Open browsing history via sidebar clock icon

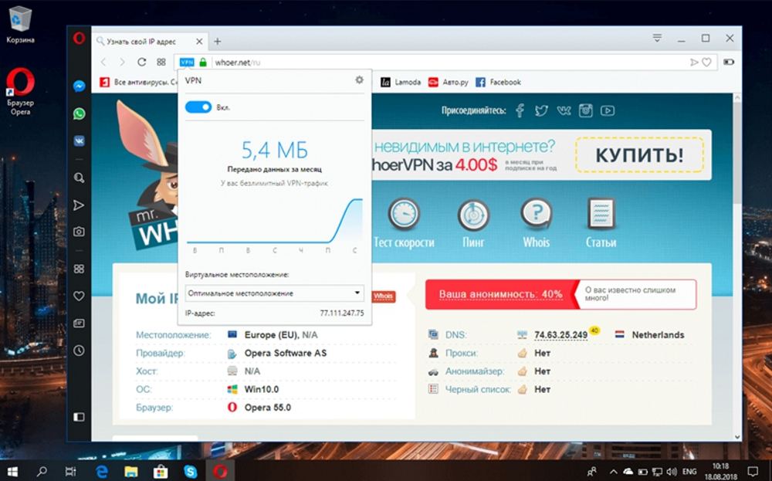coord(79,351)
